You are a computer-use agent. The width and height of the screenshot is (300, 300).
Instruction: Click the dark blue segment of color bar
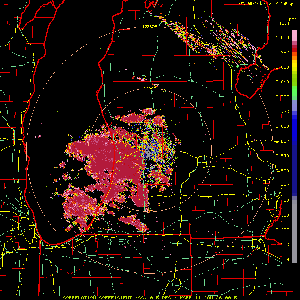click(294, 168)
